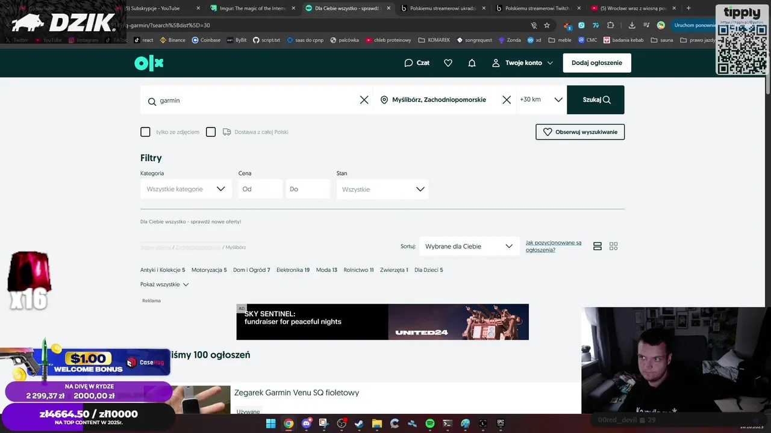
Task: Filter by Rolnictwo 11 category
Action: pyautogui.click(x=358, y=270)
